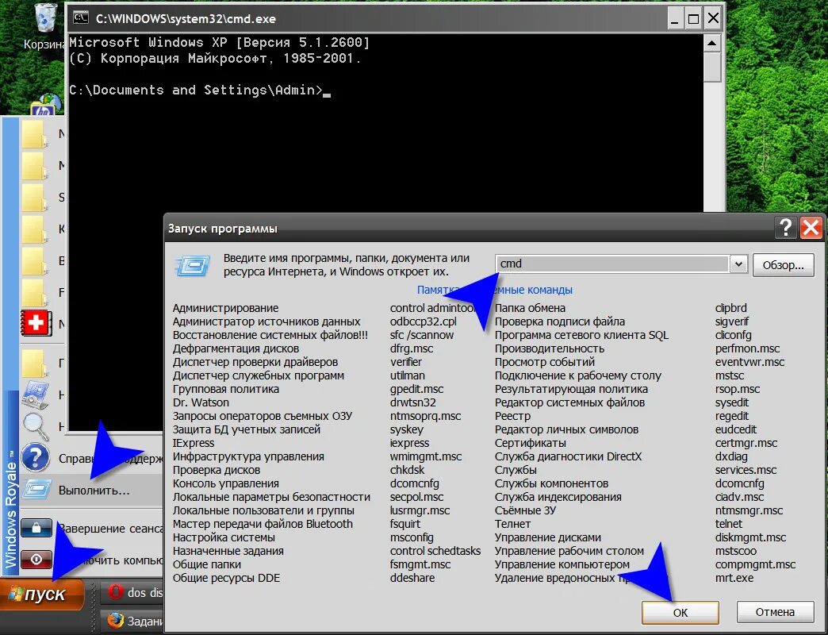
Task: Open the red first-aid cross item in Start menu
Action: point(36,323)
